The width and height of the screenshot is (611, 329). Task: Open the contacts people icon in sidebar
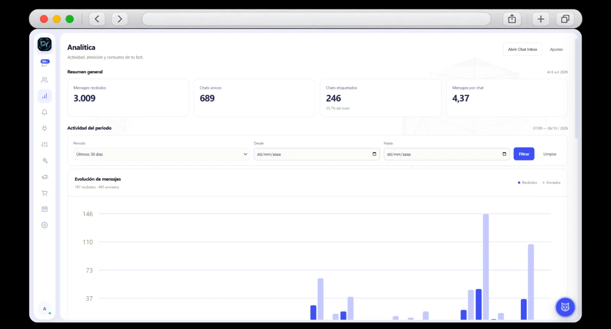(x=45, y=80)
